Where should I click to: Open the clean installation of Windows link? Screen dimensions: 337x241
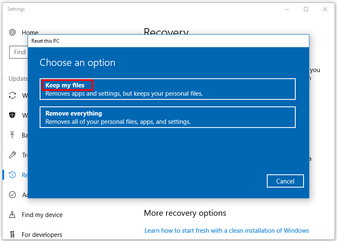[226, 230]
